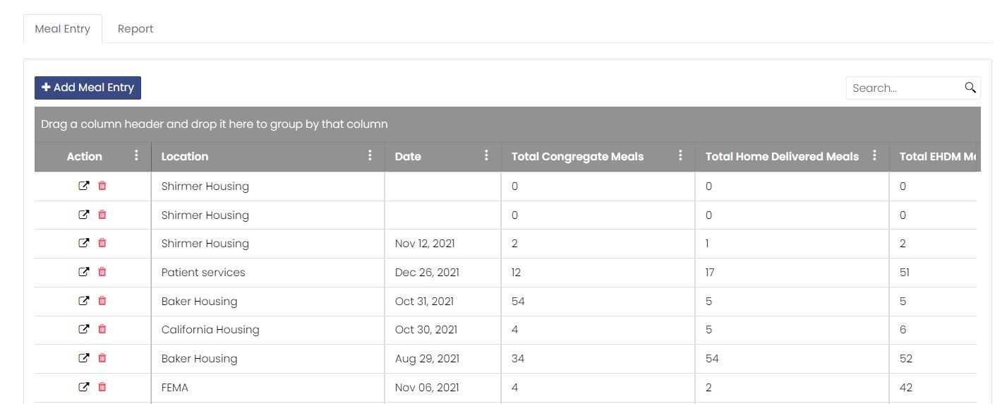Delete the California Housing meal entry
Image resolution: width=1007 pixels, height=404 pixels.
tap(102, 329)
